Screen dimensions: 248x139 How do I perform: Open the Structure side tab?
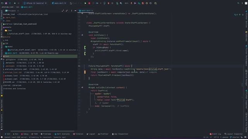[x=2, y=91]
